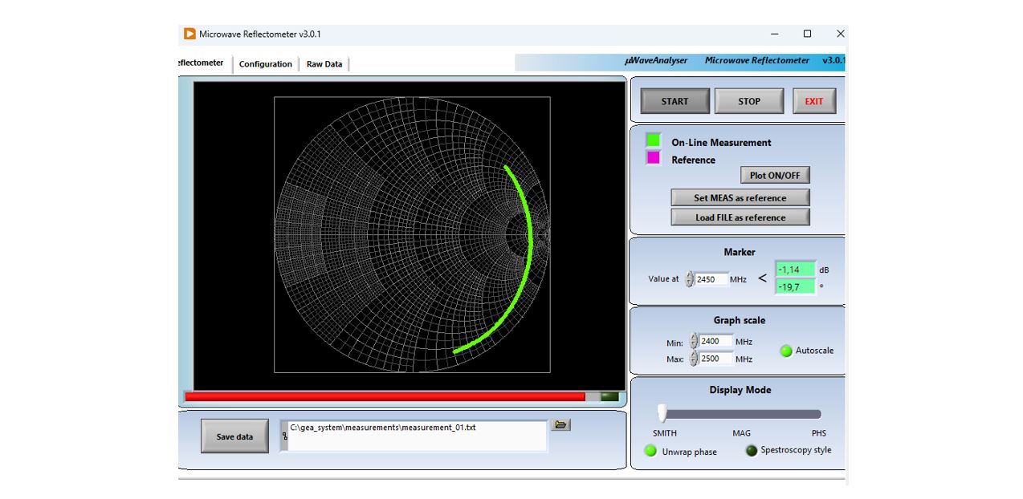
Task: Toggle the Autoscale indicator
Action: pyautogui.click(x=786, y=351)
